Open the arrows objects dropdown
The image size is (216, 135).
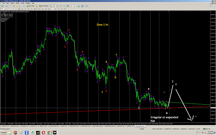tap(35, 9)
